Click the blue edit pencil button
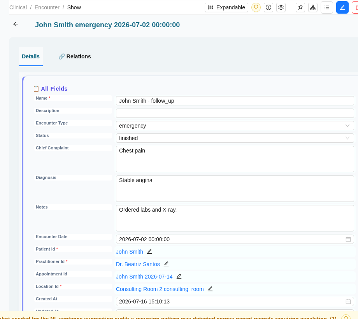The width and height of the screenshot is (358, 319). coord(342,7)
